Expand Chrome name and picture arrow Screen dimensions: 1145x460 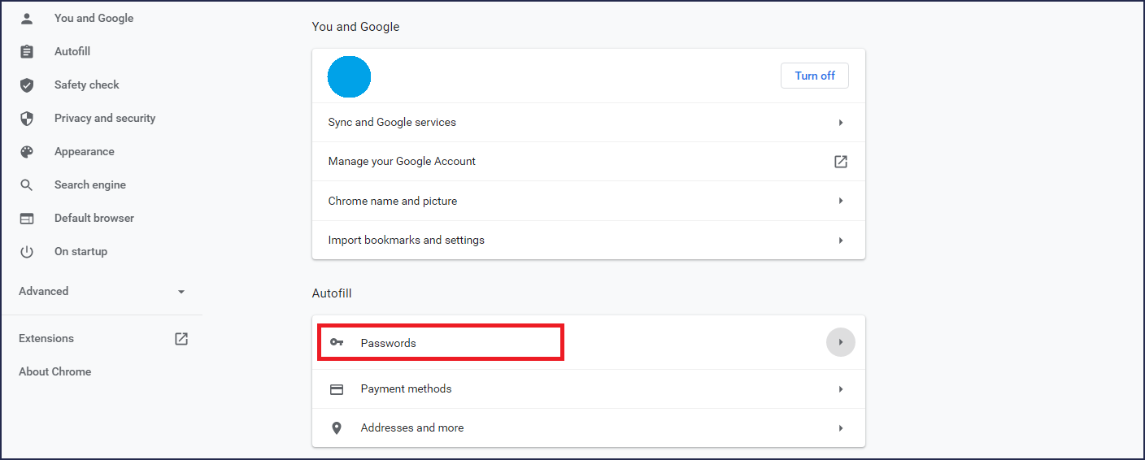click(841, 201)
